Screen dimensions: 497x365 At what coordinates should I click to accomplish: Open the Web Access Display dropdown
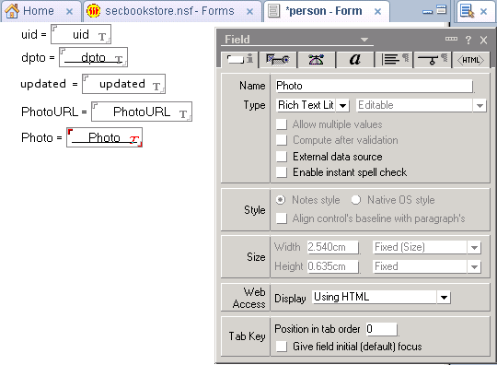click(x=444, y=298)
